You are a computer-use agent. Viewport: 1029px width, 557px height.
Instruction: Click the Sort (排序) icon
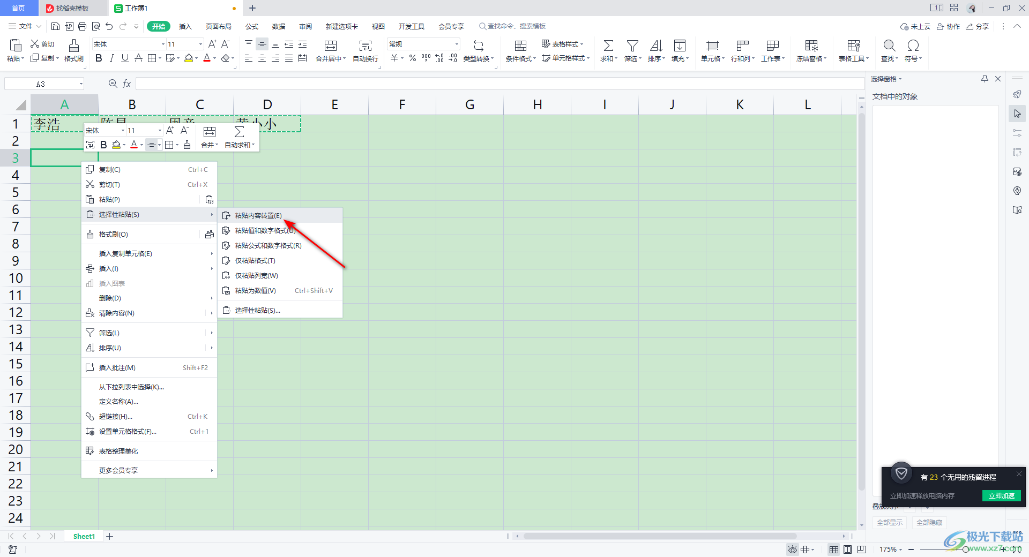[656, 46]
